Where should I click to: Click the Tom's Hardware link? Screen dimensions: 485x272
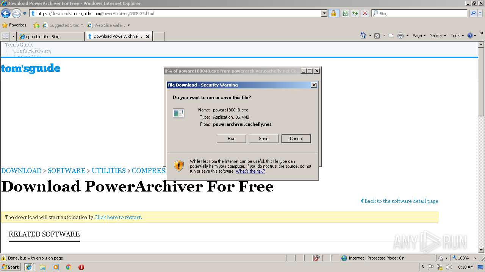(32, 51)
